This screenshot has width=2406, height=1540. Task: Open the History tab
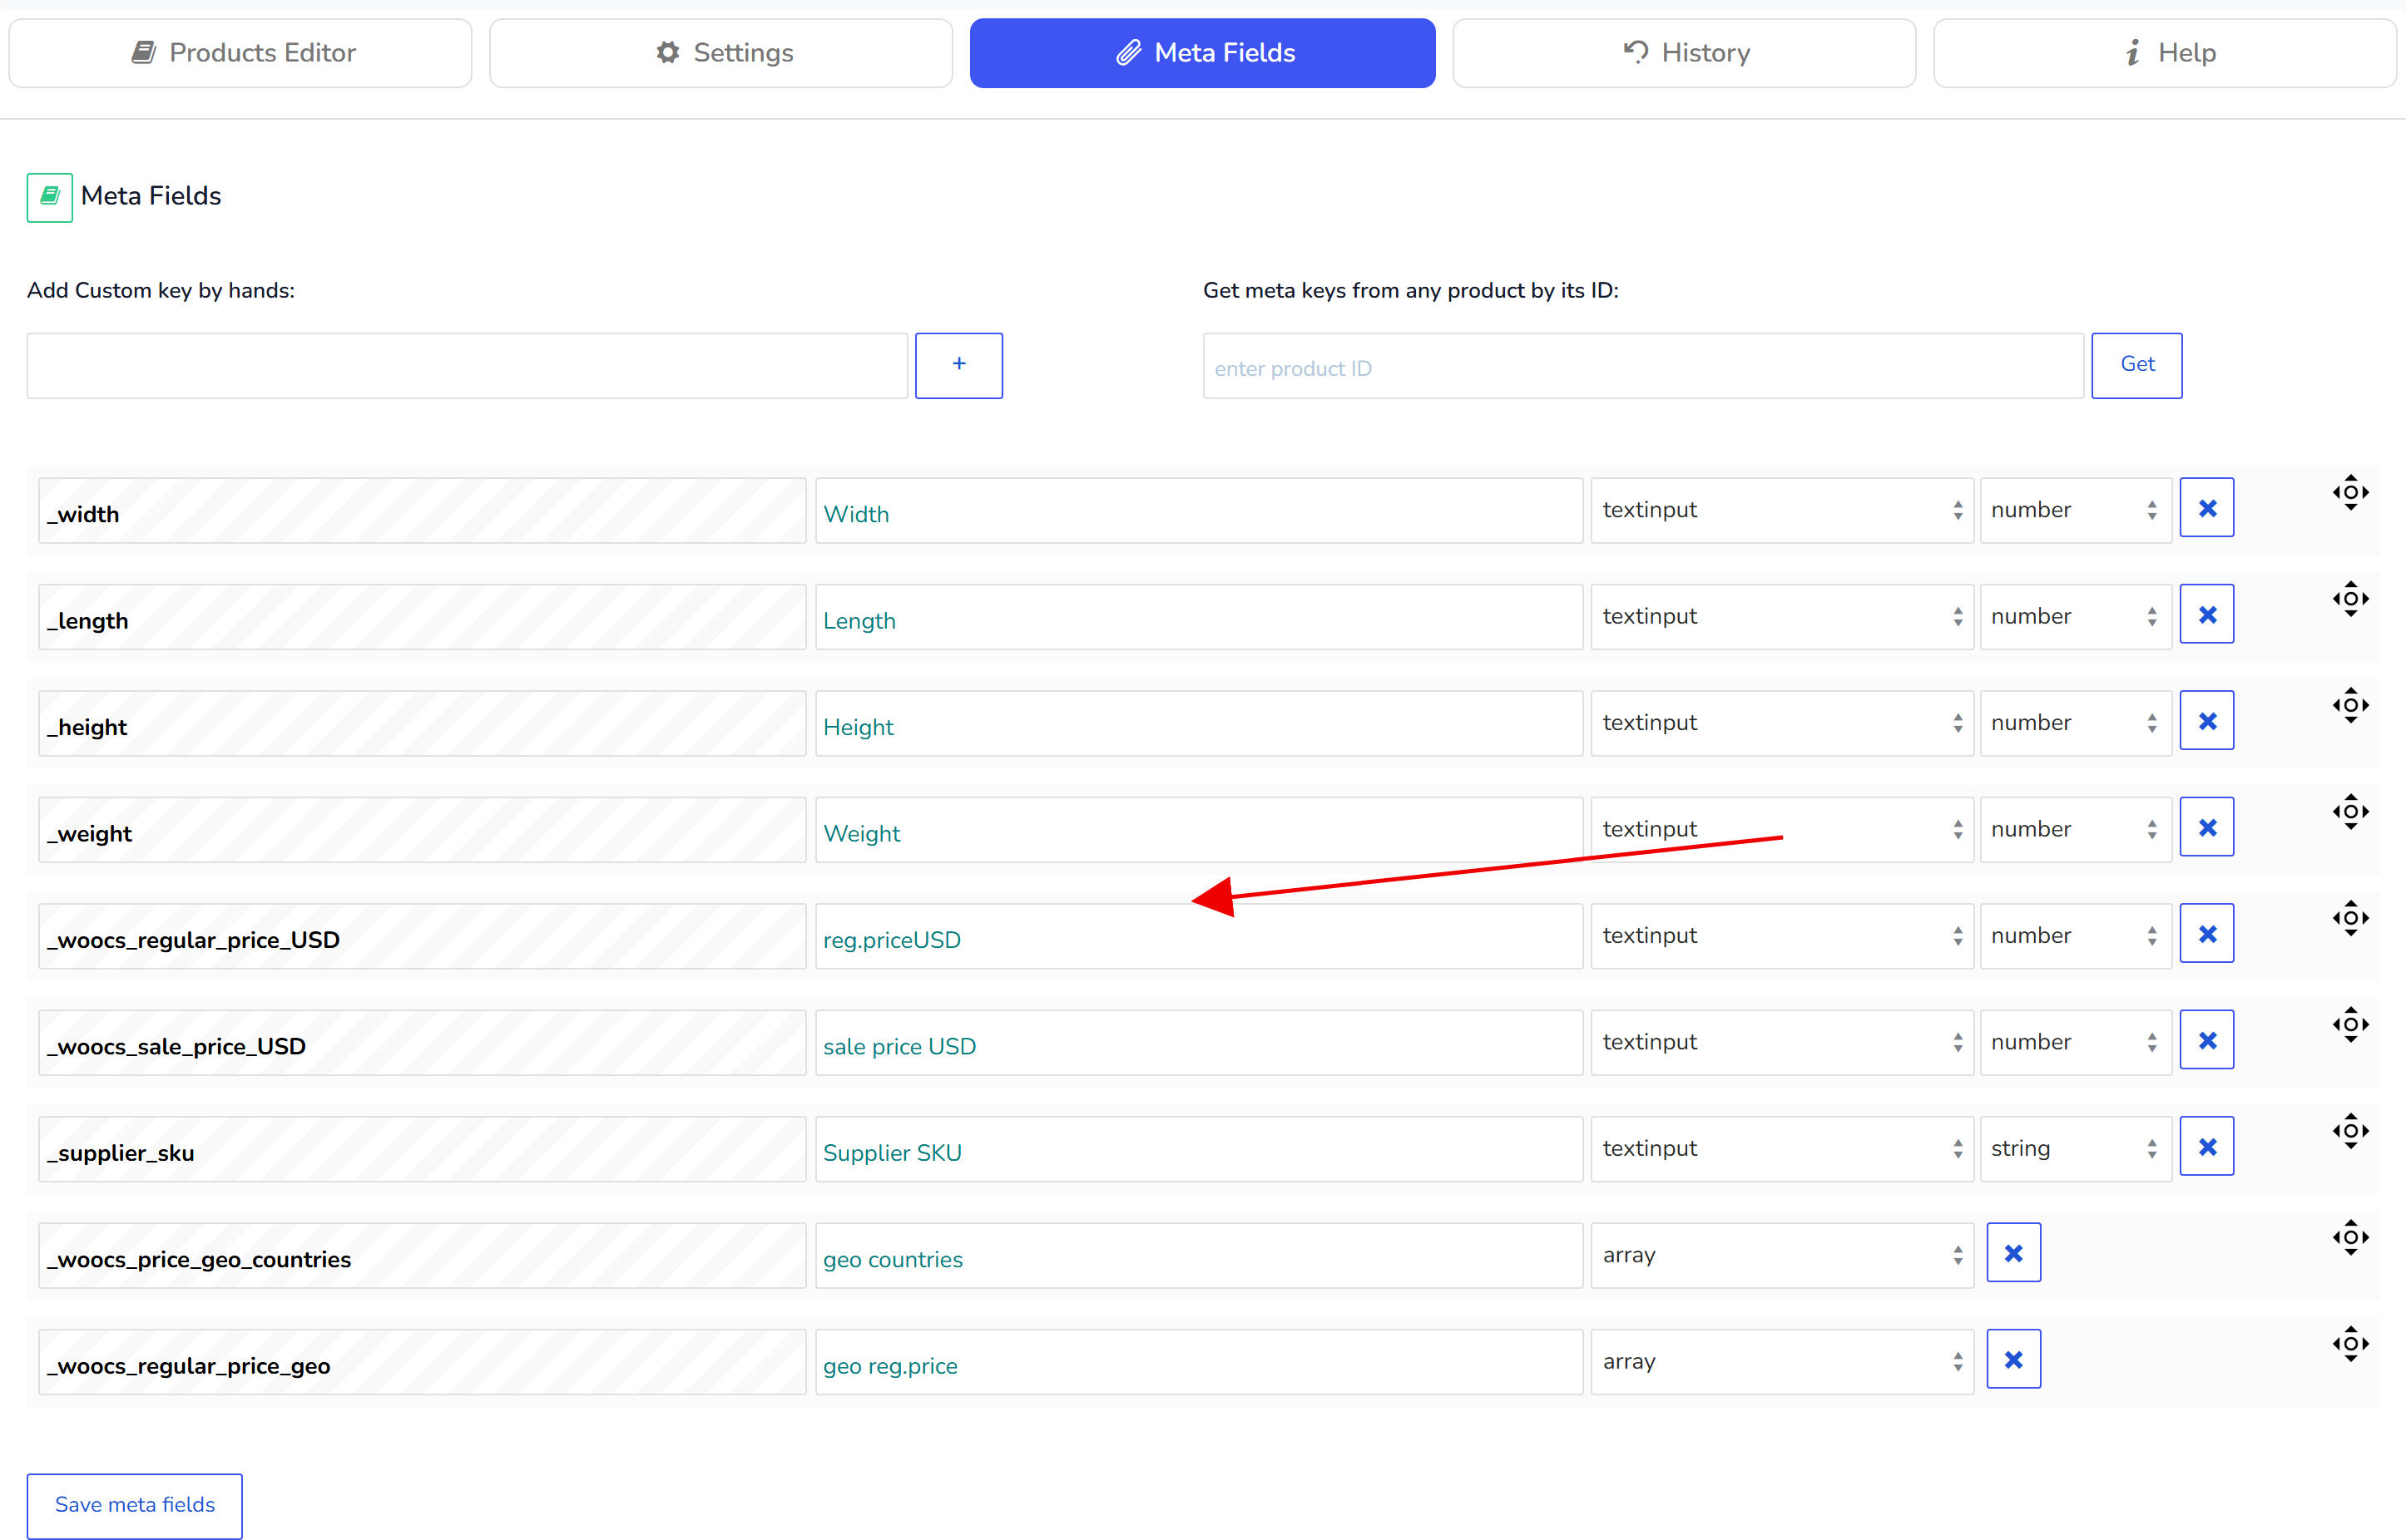click(x=1684, y=53)
